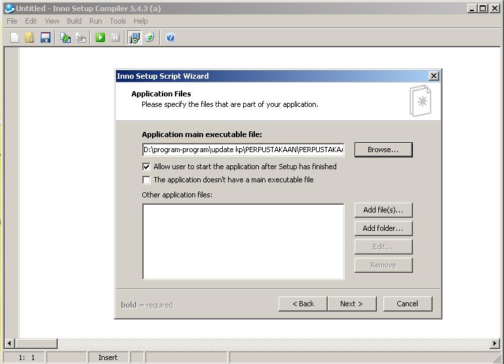Open the View menu
504x364 pixels.
52,21
